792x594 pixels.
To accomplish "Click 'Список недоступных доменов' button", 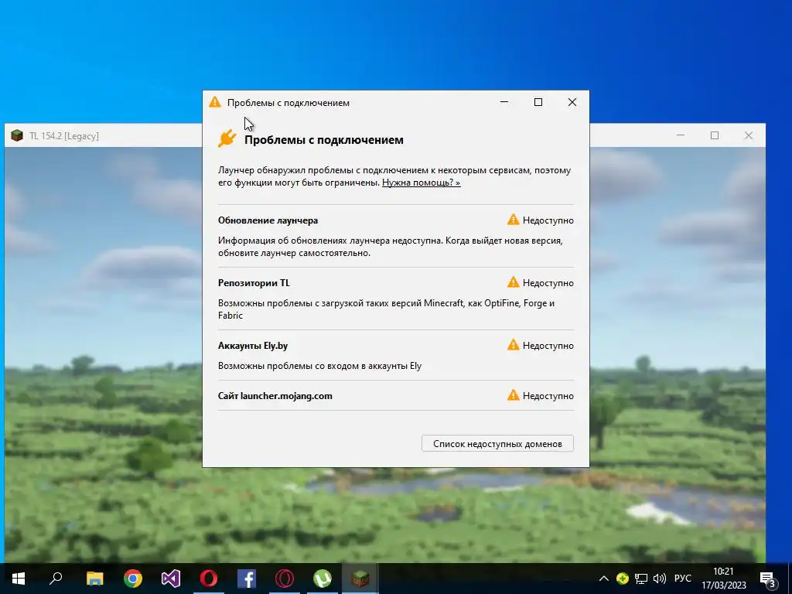I will [497, 443].
